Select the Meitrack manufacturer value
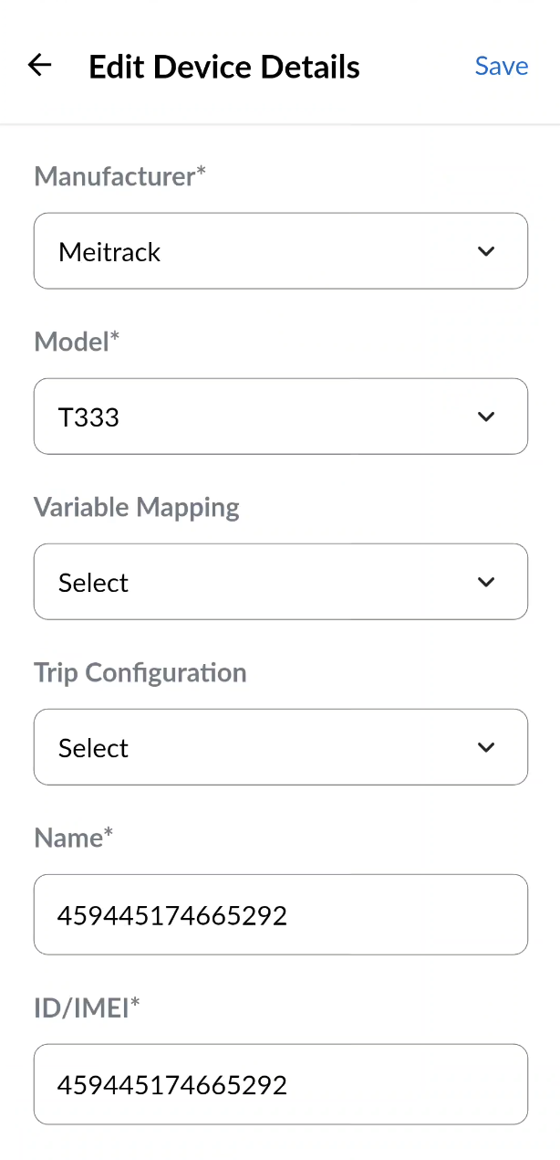 pyautogui.click(x=109, y=252)
